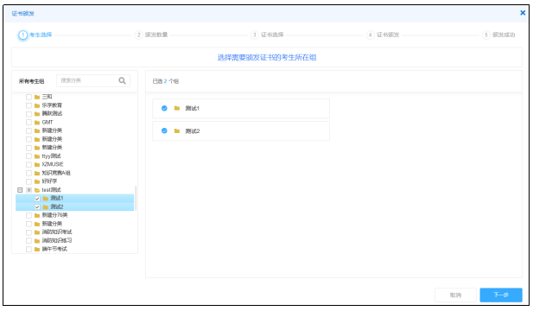Click the folder icon of 测试2 in tree
This screenshot has height=311, width=533.
46,206
